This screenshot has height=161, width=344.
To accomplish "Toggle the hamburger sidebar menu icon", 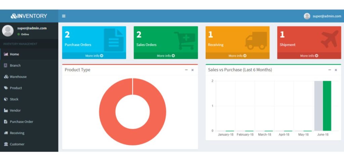I will tap(63, 16).
